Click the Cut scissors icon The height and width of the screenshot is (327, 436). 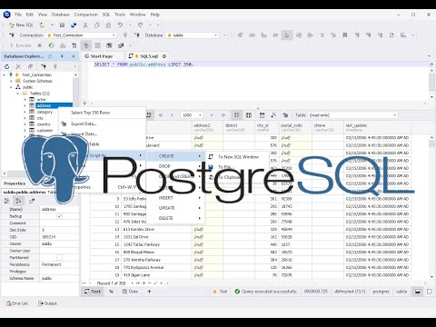tap(85, 25)
